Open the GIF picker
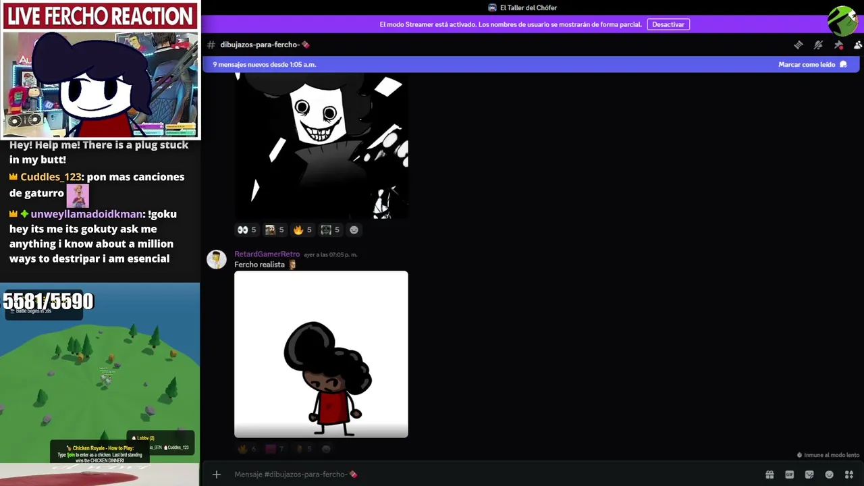The height and width of the screenshot is (486, 864). click(x=790, y=475)
